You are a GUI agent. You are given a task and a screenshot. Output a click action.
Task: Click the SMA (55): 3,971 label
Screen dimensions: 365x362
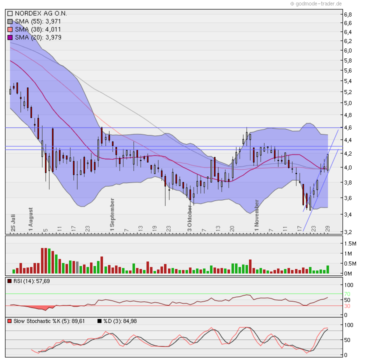click(x=38, y=21)
